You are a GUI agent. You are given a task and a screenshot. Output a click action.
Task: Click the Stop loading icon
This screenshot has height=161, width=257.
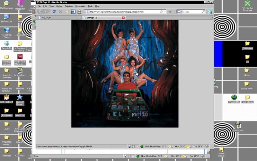(x=60, y=12)
